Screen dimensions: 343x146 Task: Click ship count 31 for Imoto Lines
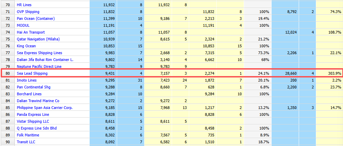tap(140, 80)
